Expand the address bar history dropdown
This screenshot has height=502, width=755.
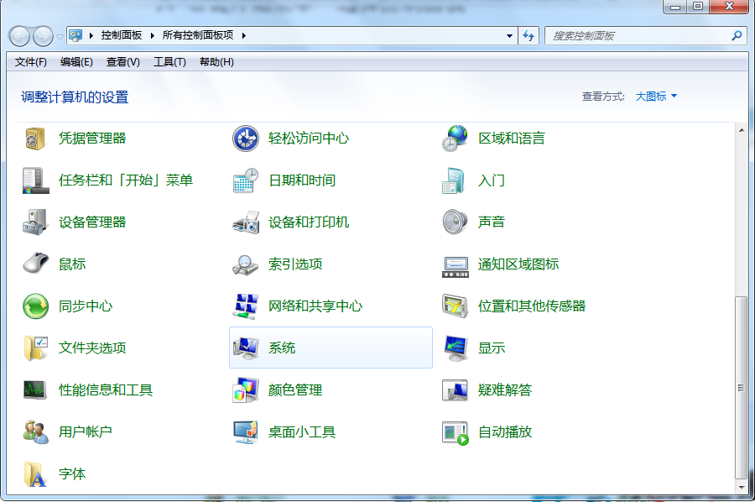point(509,35)
